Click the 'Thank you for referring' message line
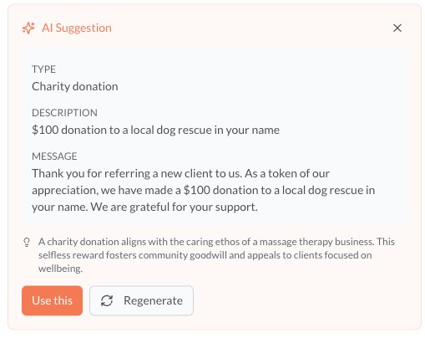 (x=180, y=173)
